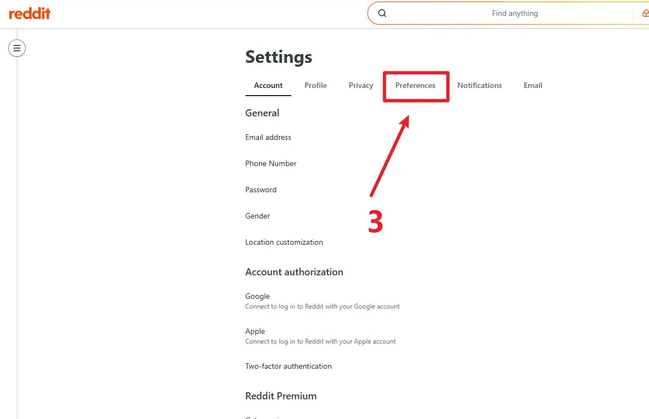The width and height of the screenshot is (649, 419).
Task: Focus the Find anything search field
Action: [x=514, y=14]
